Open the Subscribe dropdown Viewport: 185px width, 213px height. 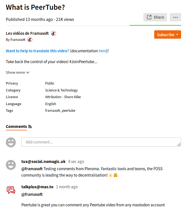pos(168,34)
